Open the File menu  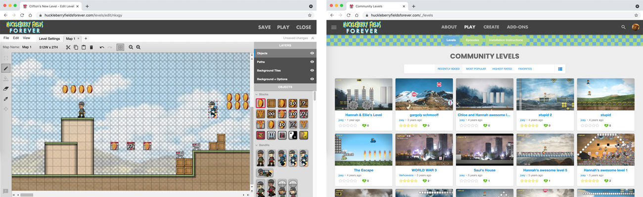click(6, 38)
